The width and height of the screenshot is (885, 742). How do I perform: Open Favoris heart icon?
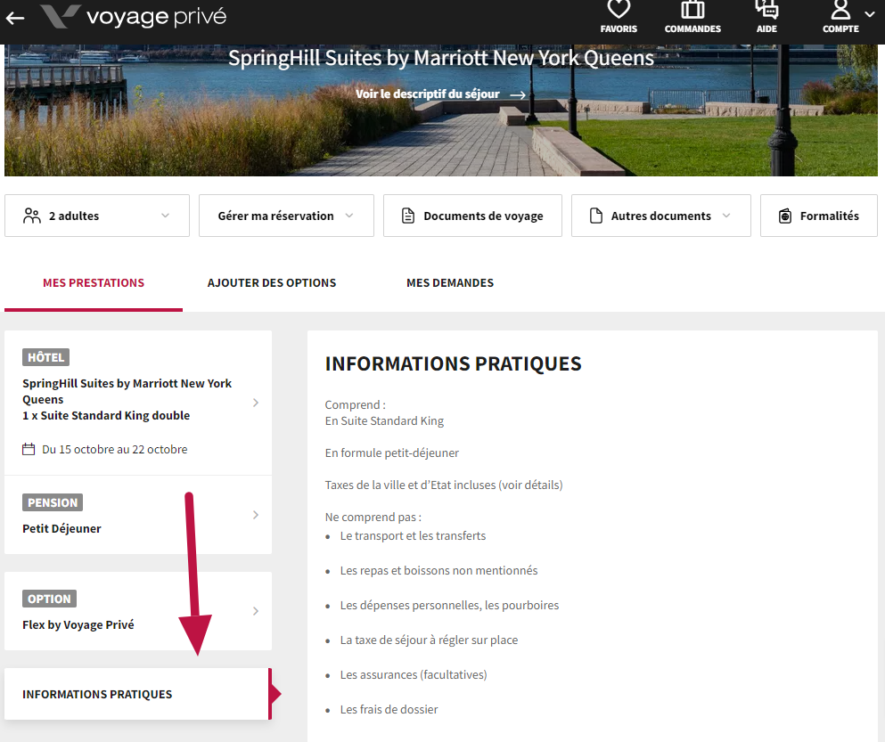(x=619, y=11)
